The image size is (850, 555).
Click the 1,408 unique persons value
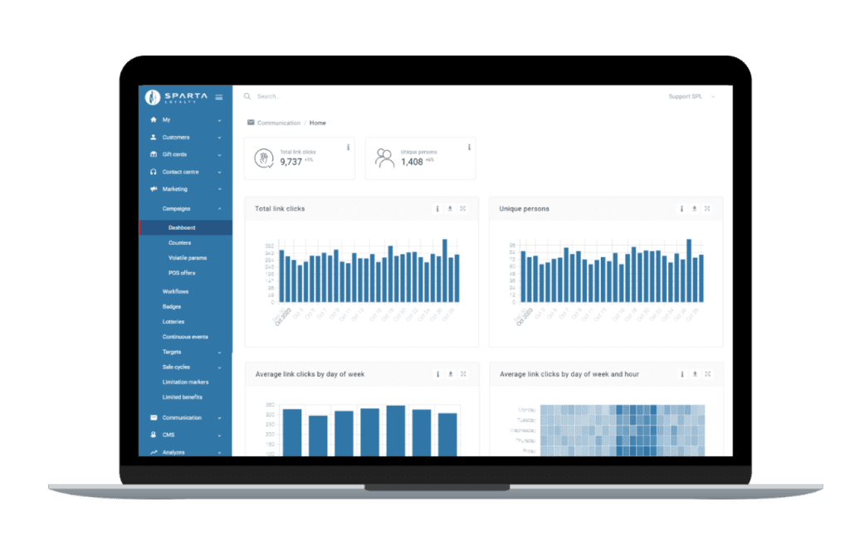[x=412, y=162]
